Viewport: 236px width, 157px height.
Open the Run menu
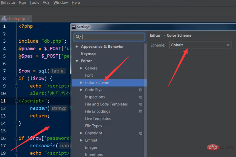point(22,3)
